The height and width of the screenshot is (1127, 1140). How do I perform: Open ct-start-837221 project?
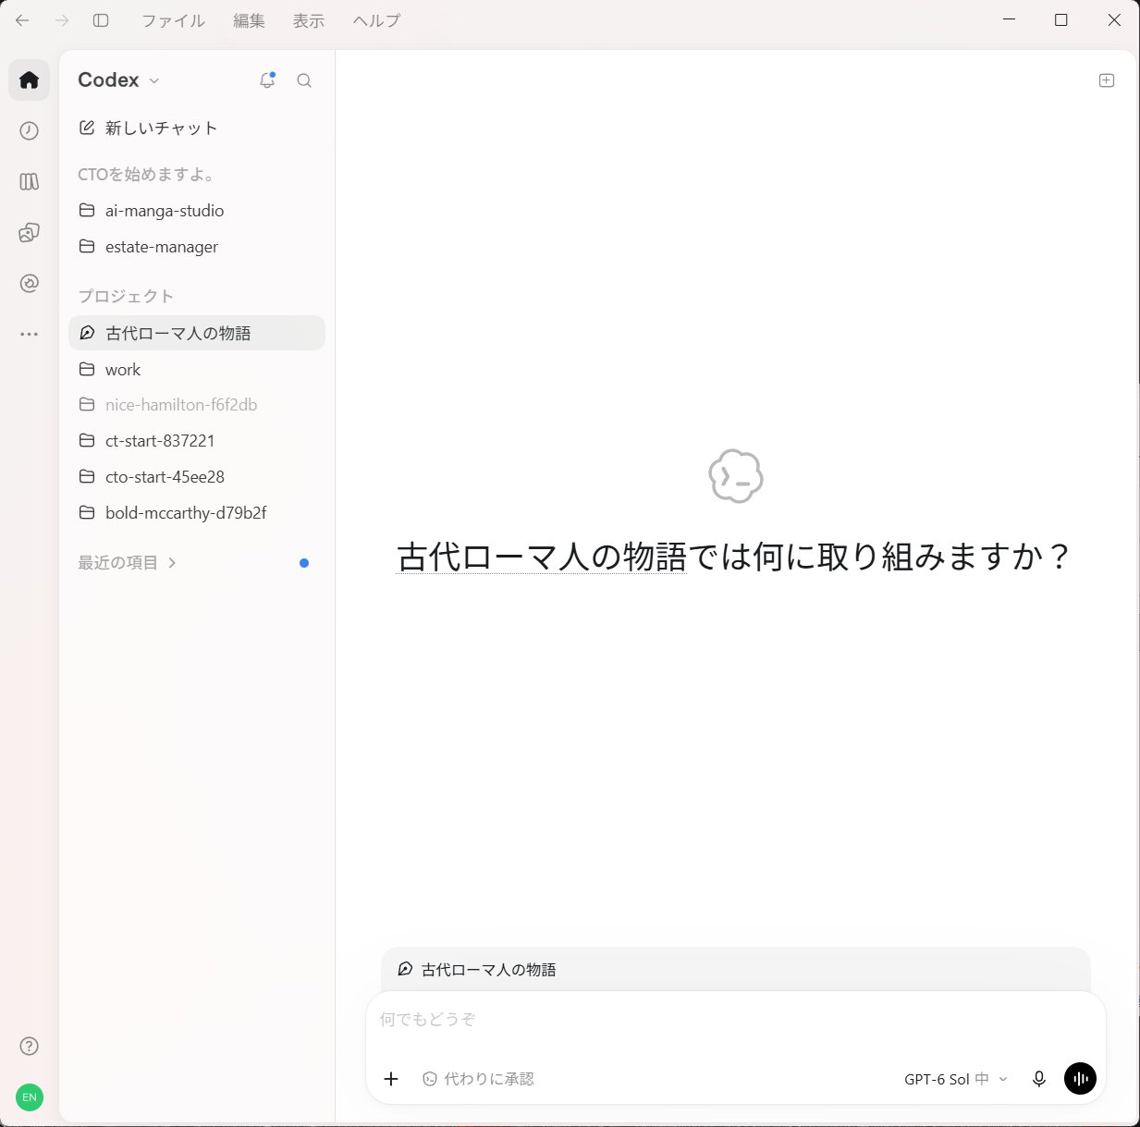click(197, 440)
